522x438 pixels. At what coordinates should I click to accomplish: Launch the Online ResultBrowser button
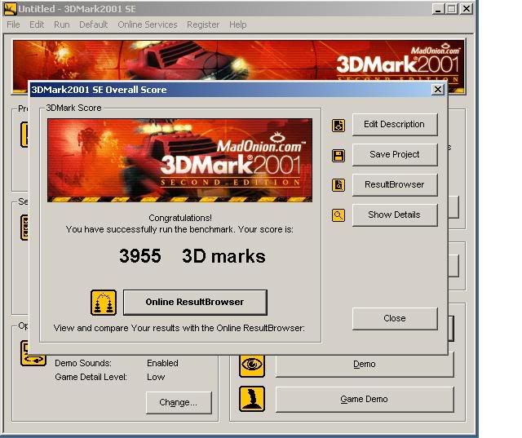(x=195, y=303)
